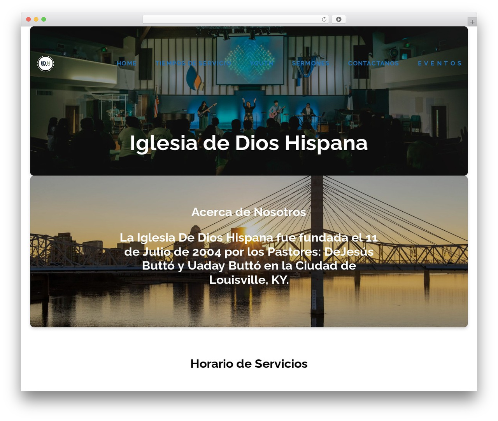Open the CONTACTANOS link
The height and width of the screenshot is (421, 498).
[373, 63]
